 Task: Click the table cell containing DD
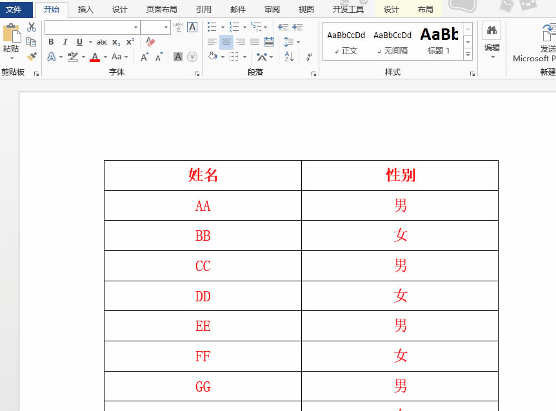[x=203, y=296]
